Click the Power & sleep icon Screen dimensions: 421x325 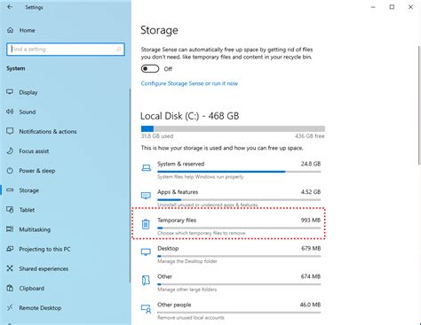pos(10,170)
